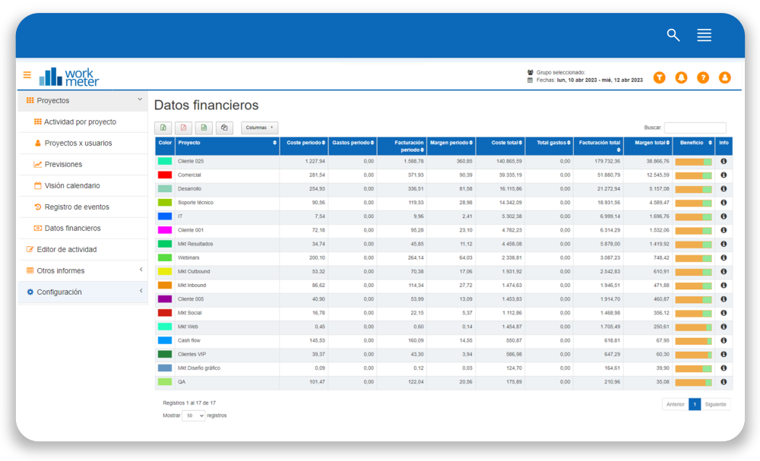Toggle sidebar with orange hamburger icon

pos(27,75)
